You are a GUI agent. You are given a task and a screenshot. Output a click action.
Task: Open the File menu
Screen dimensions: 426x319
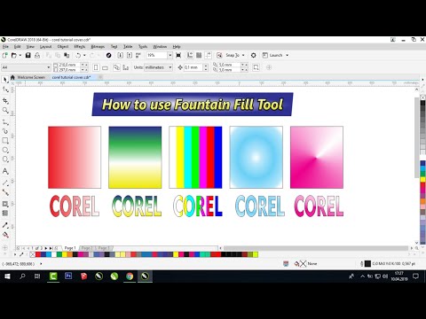(5, 47)
